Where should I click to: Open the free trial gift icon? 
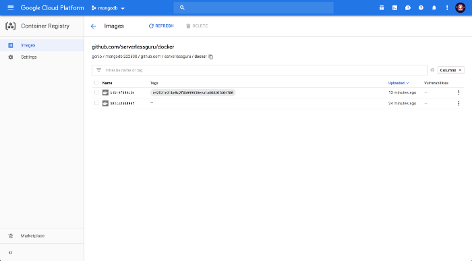click(382, 8)
